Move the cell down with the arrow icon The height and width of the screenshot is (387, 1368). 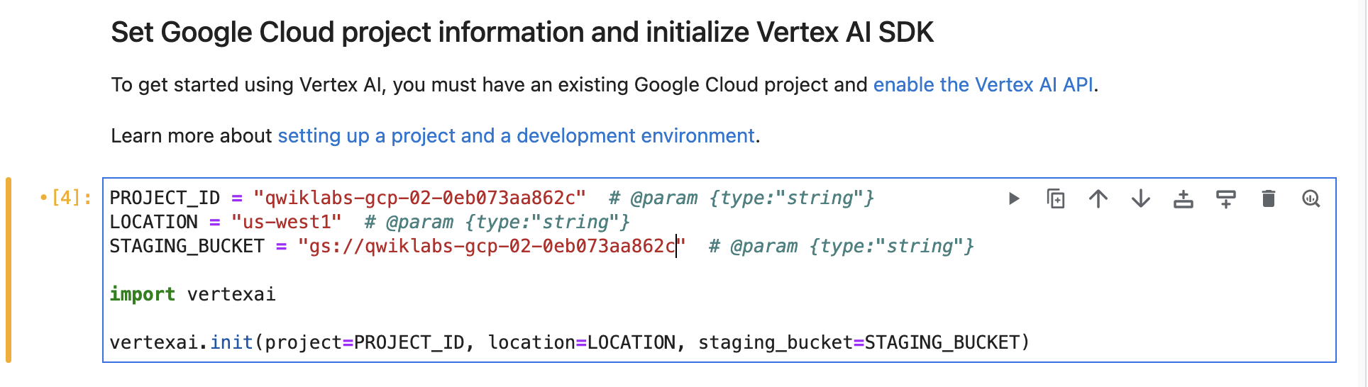1141,198
